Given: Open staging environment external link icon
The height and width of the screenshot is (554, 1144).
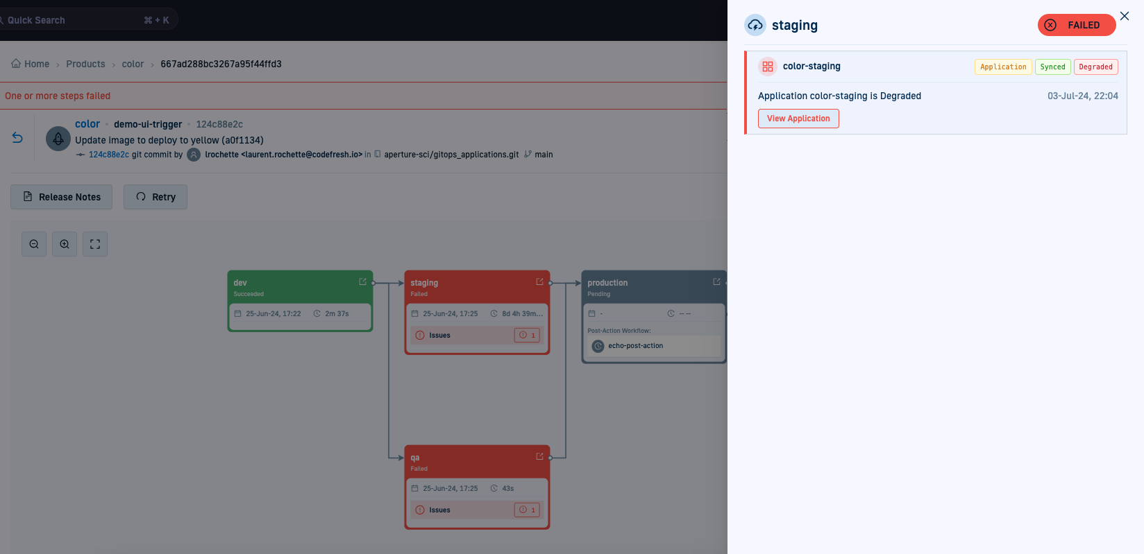Looking at the screenshot, I should (x=539, y=282).
